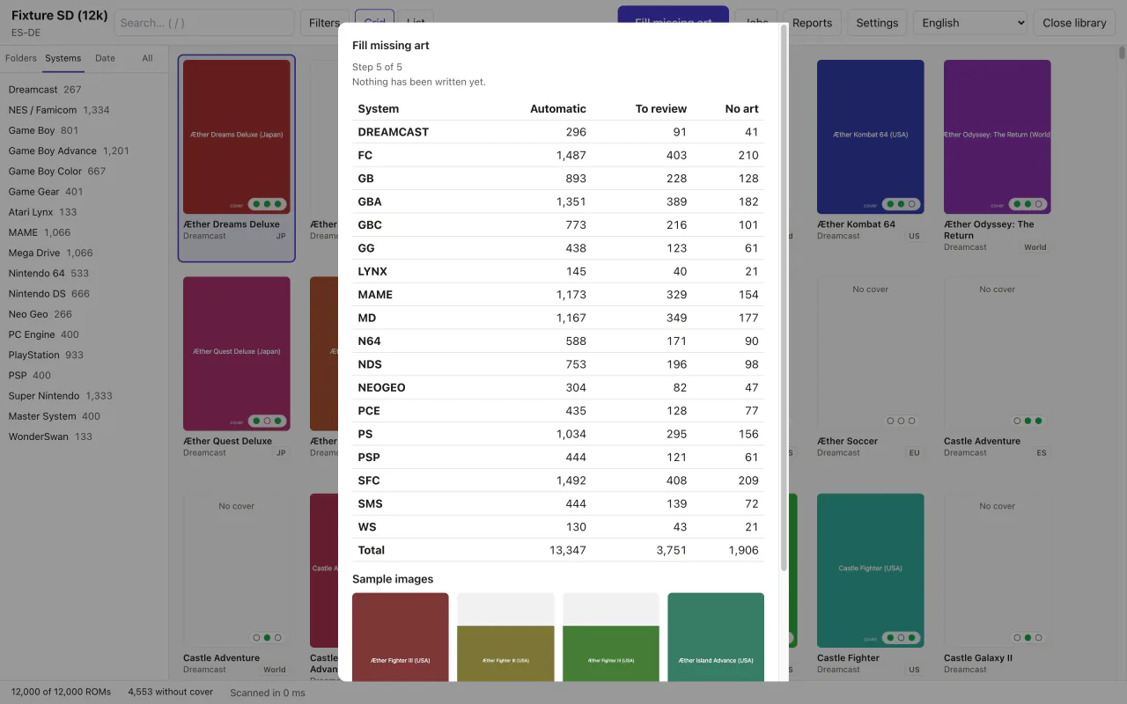Image resolution: width=1127 pixels, height=704 pixels.
Task: Open the Æther Quest Deluxe cover thumbnail
Action: click(237, 354)
